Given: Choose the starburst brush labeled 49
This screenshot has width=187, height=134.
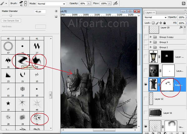Looking at the screenshot, I should click(x=37, y=103).
